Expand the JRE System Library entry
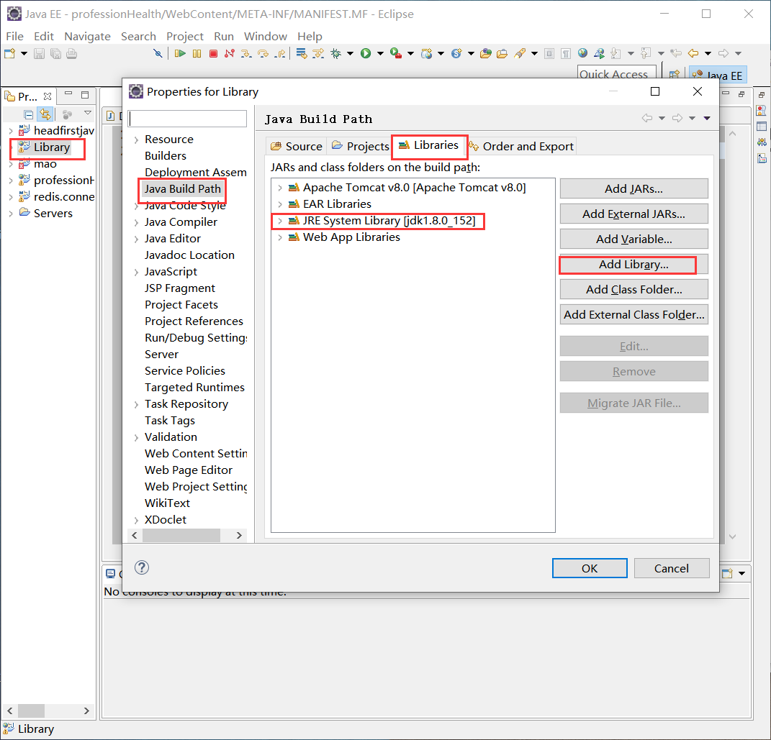This screenshot has width=771, height=740. (x=279, y=221)
